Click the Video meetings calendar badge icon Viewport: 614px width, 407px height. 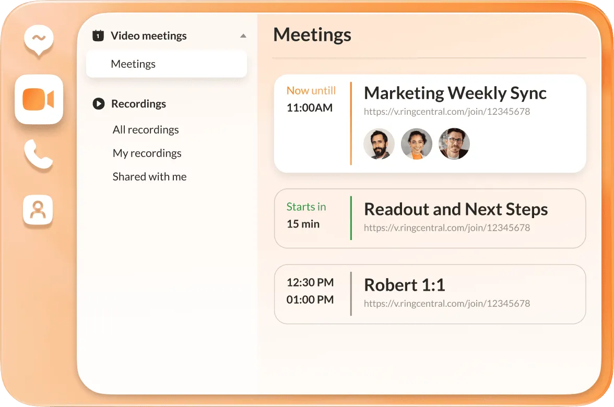point(98,35)
